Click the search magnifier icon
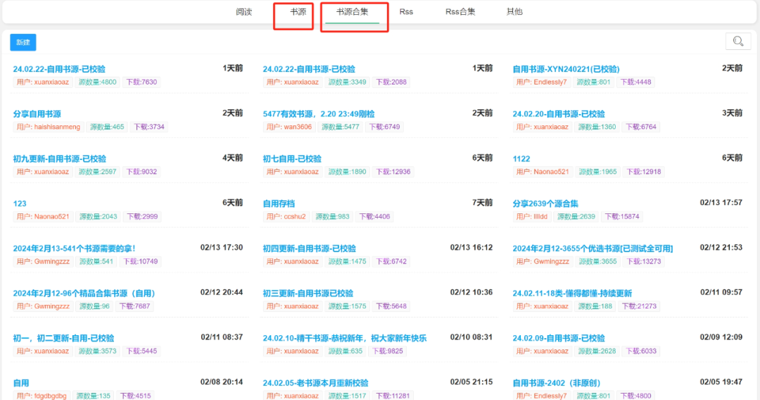 [x=737, y=42]
